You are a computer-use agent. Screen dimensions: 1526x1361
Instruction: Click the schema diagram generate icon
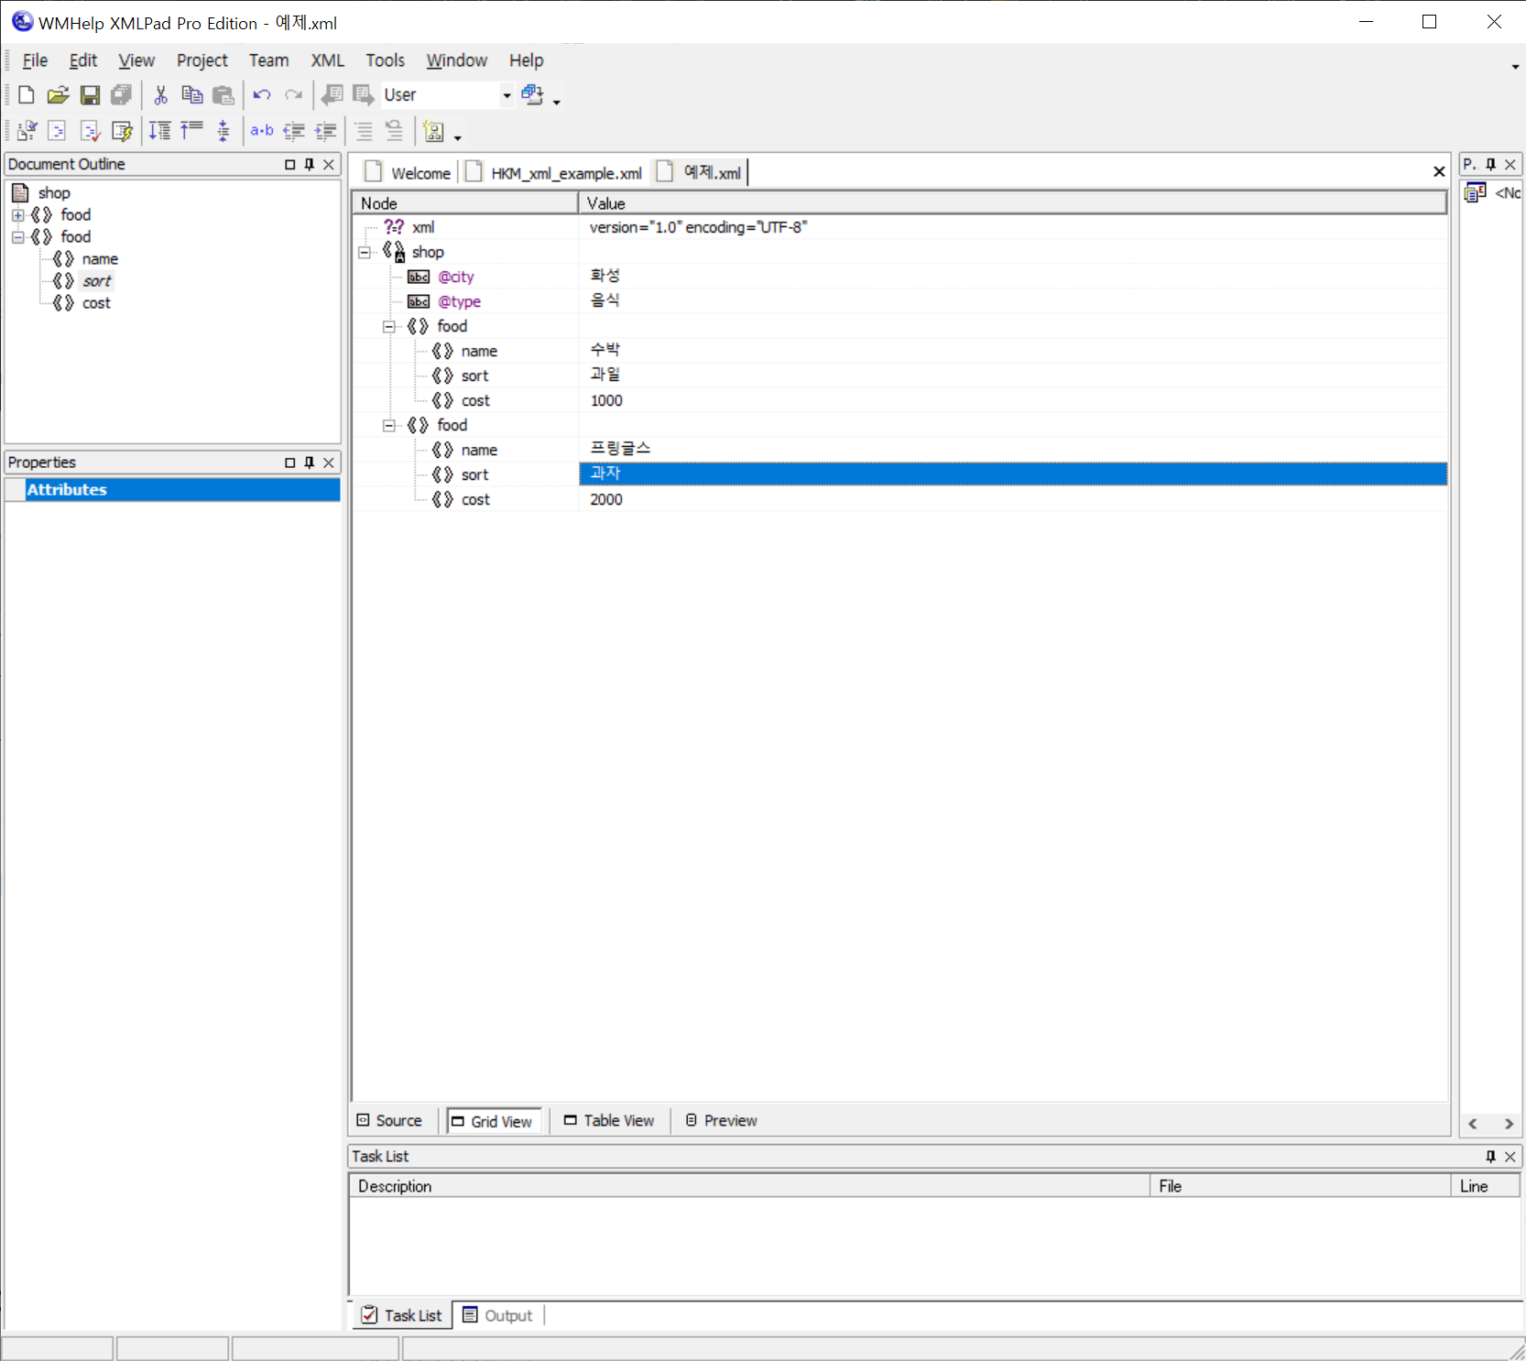click(x=434, y=131)
